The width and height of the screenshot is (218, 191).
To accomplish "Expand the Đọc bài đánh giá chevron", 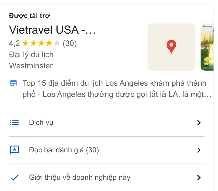I will [199, 150].
